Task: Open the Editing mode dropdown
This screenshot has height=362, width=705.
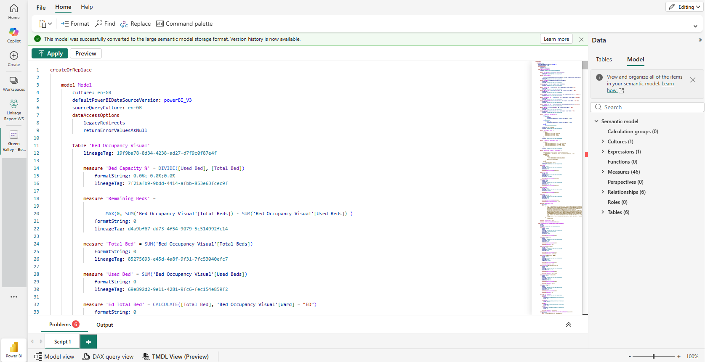Action: (x=684, y=7)
